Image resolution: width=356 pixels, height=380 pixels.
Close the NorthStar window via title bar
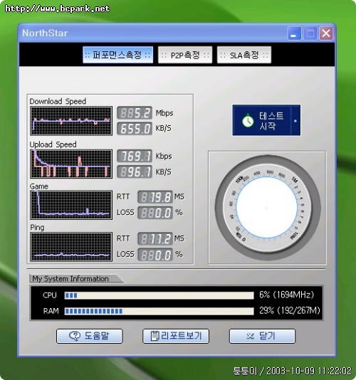(326, 33)
